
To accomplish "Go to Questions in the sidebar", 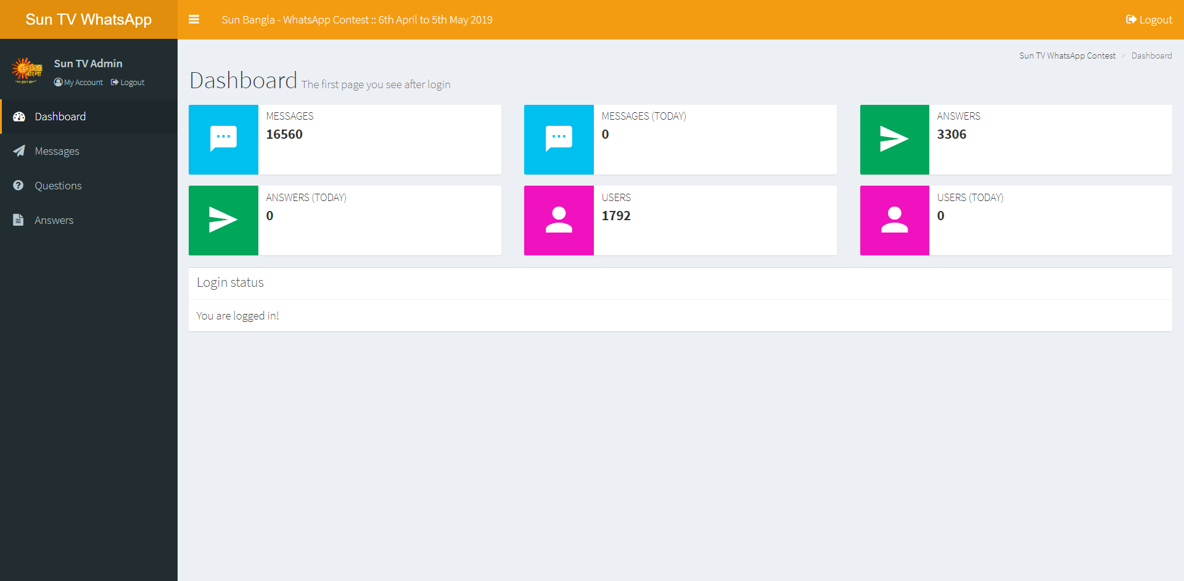I will 58,186.
